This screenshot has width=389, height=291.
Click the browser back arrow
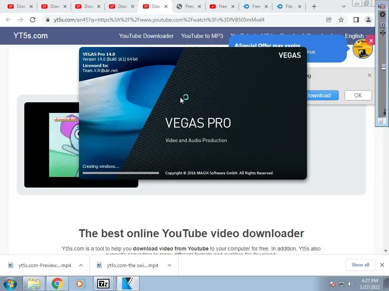pyautogui.click(x=8, y=20)
